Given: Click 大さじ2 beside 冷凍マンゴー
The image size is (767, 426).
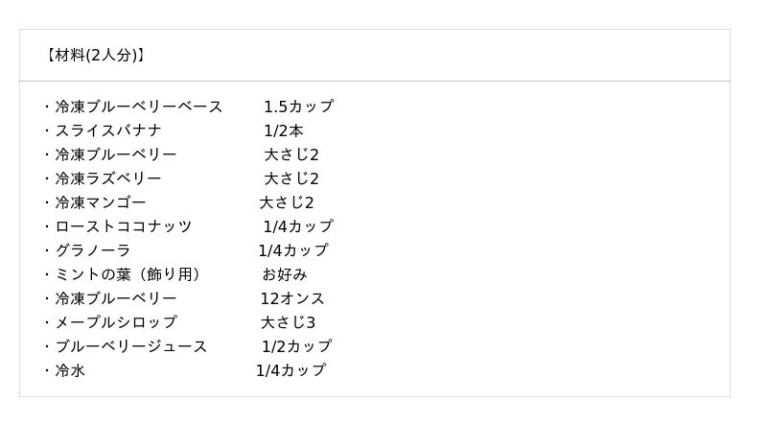Looking at the screenshot, I should click(x=287, y=202).
